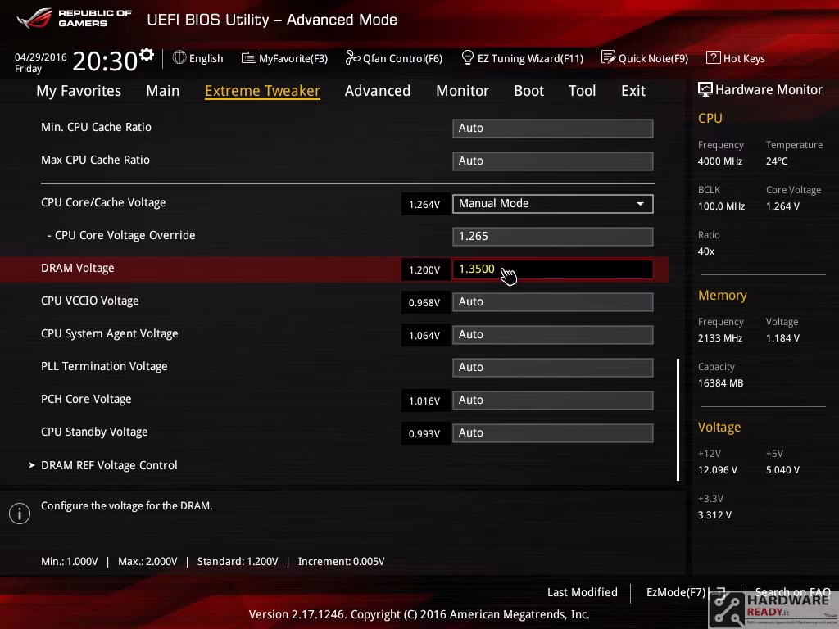Select the CPU VCCIO Voltage Auto field
Viewport: 839px width, 629px height.
point(553,301)
